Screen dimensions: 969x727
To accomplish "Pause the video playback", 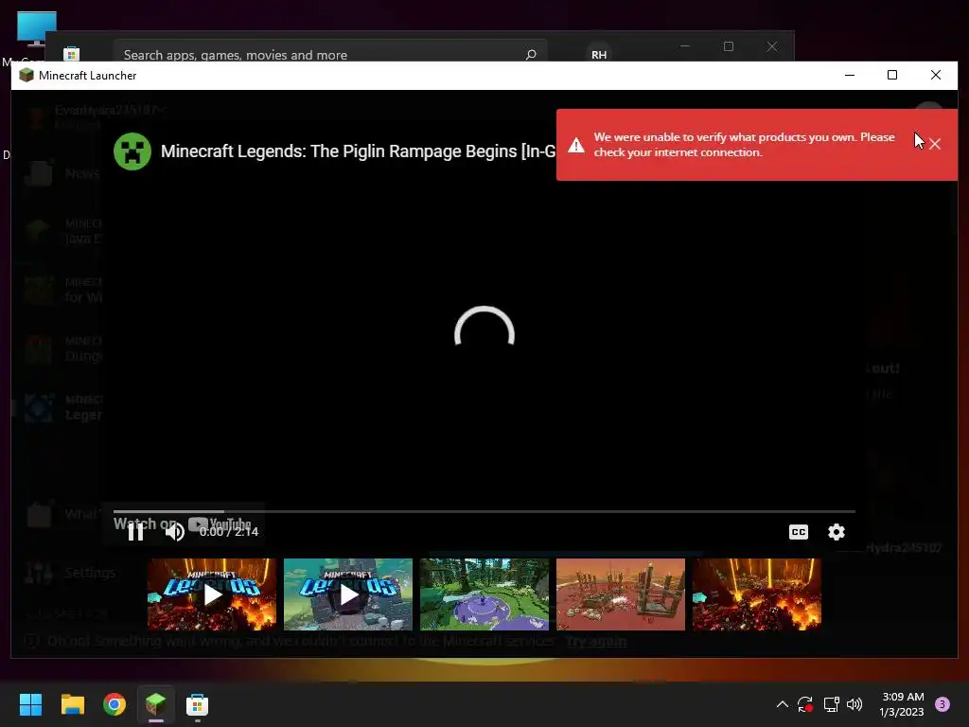I will click(135, 532).
